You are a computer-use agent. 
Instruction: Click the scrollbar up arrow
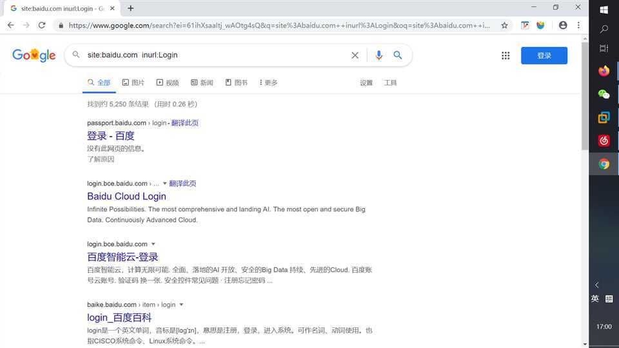click(x=585, y=38)
